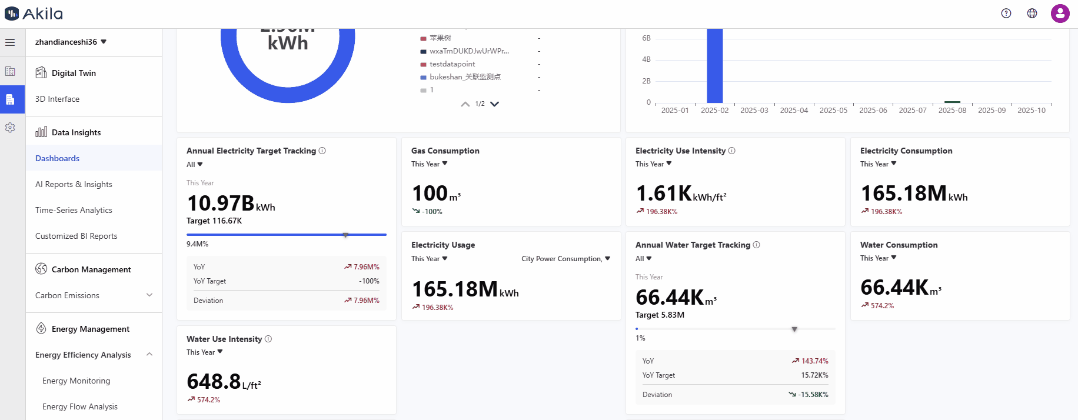This screenshot has height=420, width=1078.
Task: Open the zhandianceshi36 site dropdown
Action: coord(71,42)
